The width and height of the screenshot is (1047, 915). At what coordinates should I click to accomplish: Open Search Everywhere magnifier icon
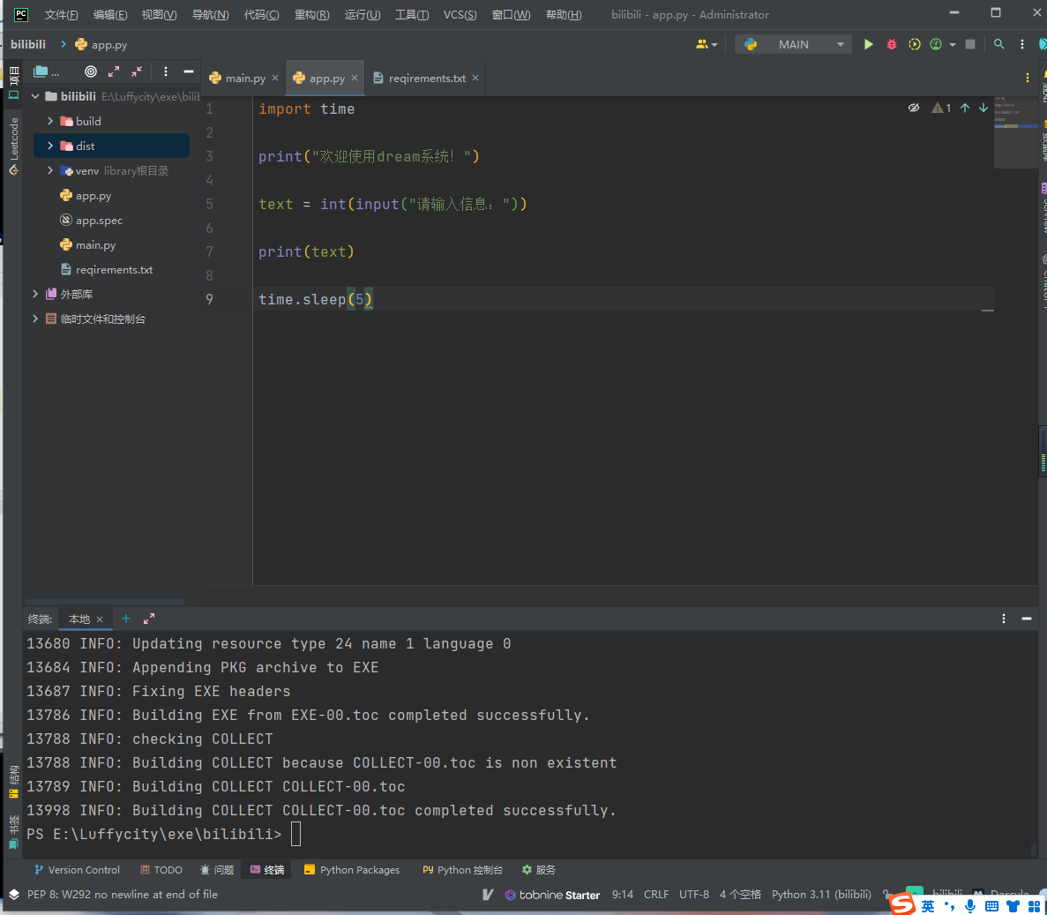pyautogui.click(x=999, y=44)
